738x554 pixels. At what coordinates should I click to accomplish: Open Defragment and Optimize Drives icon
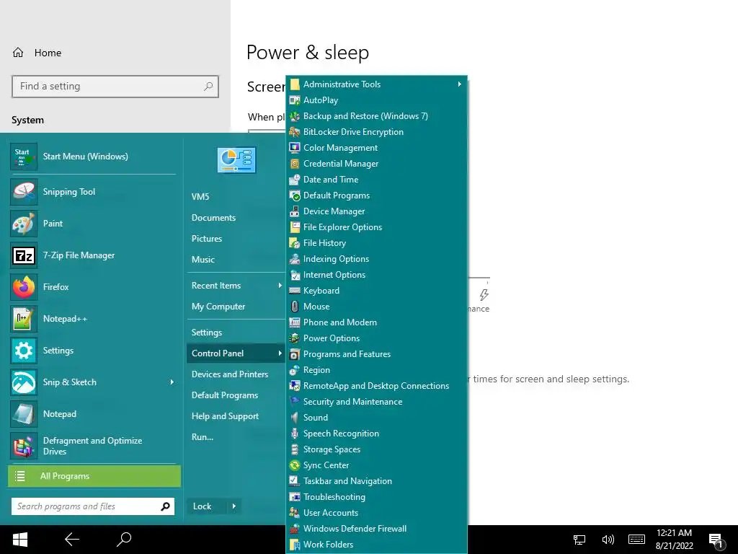(x=24, y=446)
